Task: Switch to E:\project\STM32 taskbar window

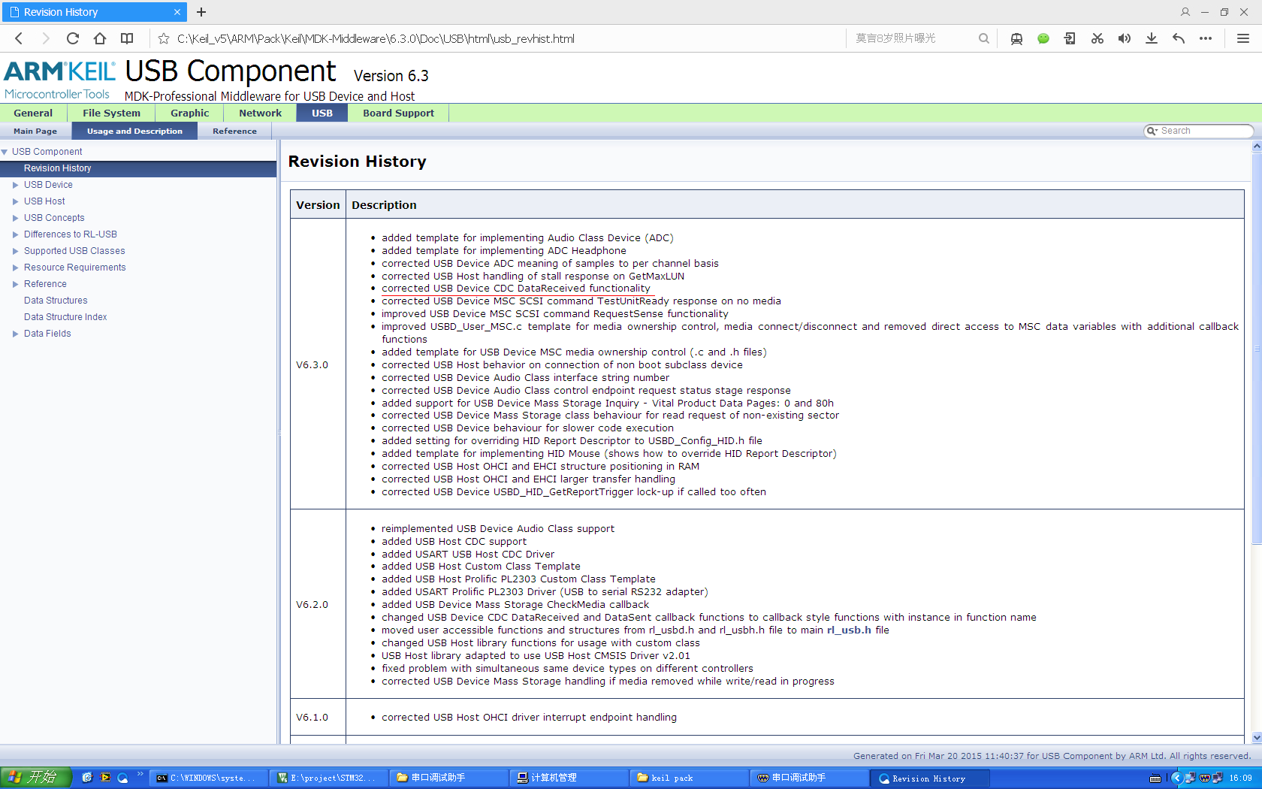Action: (x=329, y=778)
